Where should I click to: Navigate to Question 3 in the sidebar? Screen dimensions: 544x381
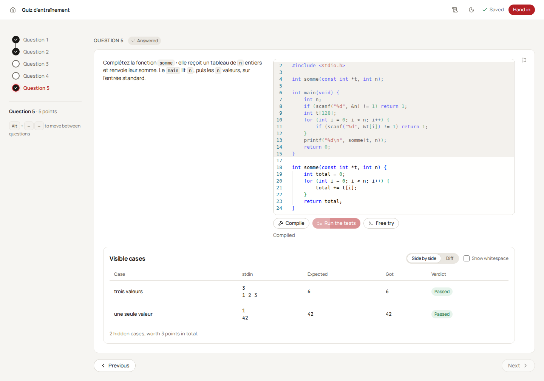pos(36,64)
